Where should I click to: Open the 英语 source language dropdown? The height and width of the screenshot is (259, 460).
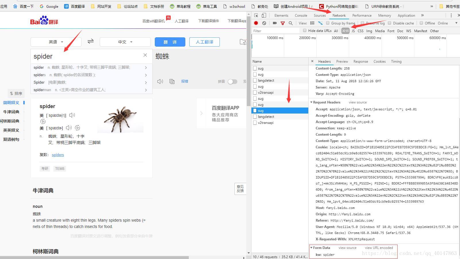[x=56, y=42]
